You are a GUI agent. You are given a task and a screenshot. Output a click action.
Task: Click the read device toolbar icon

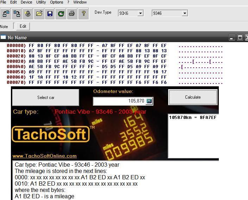[x=6, y=14]
